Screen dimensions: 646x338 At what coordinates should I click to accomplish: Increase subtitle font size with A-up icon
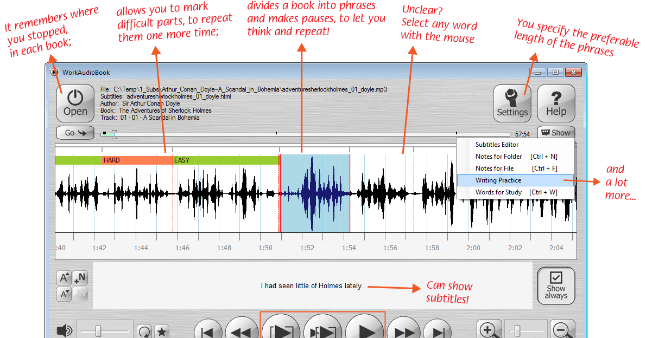[x=64, y=278]
